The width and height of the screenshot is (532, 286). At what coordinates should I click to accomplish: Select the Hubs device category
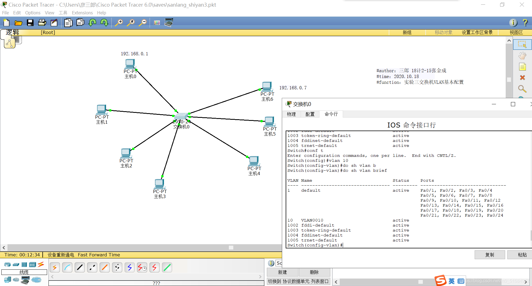click(24, 265)
